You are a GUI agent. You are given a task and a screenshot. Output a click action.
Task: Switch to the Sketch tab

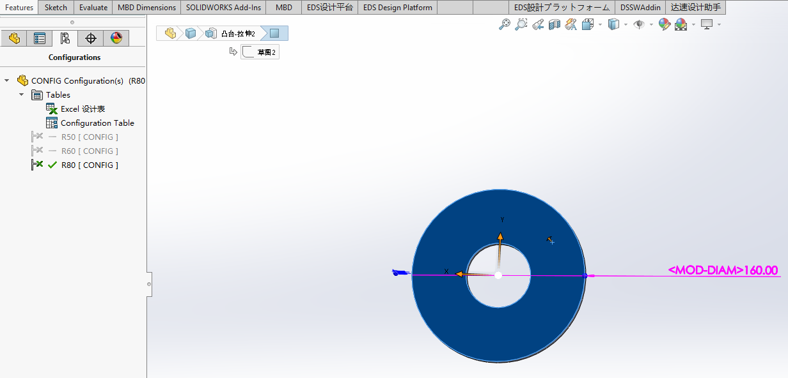point(56,8)
